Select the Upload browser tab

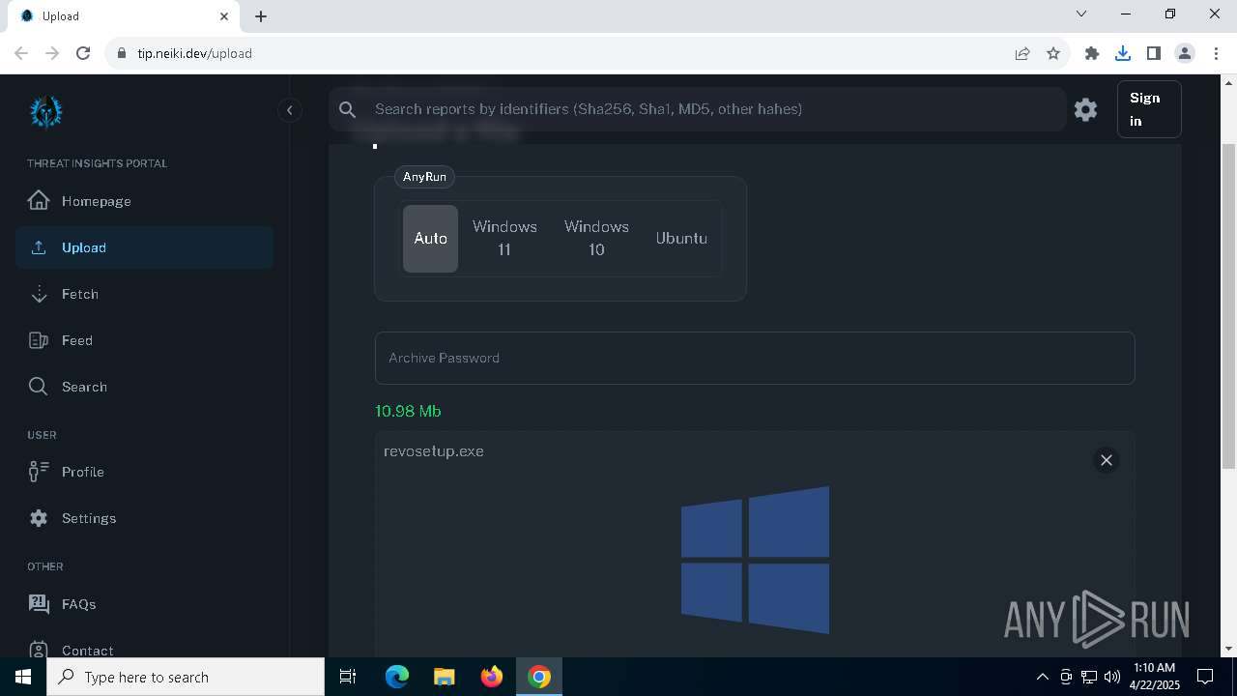pyautogui.click(x=124, y=16)
